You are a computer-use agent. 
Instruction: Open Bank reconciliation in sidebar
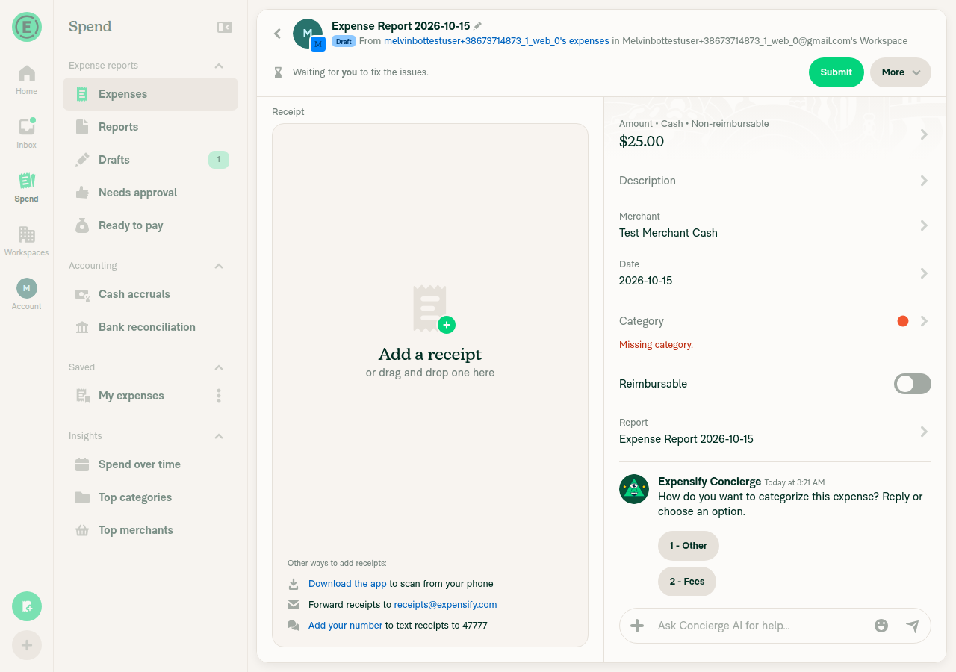click(150, 327)
